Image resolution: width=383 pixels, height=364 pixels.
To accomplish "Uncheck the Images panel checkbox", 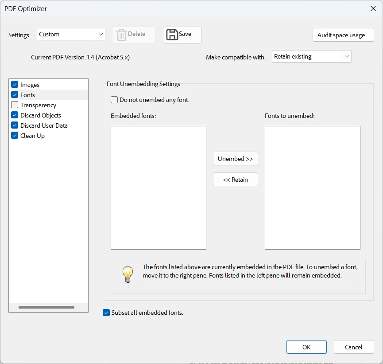I will 15,84.
